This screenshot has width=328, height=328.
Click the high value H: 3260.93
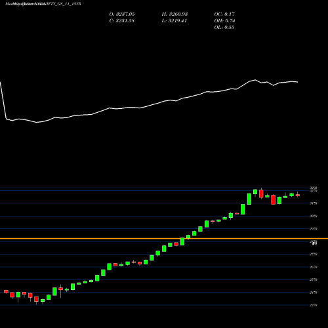[x=174, y=14]
